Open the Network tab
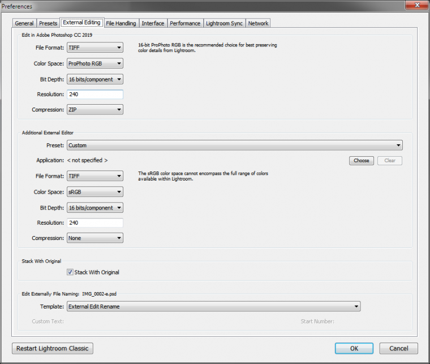 pos(258,23)
